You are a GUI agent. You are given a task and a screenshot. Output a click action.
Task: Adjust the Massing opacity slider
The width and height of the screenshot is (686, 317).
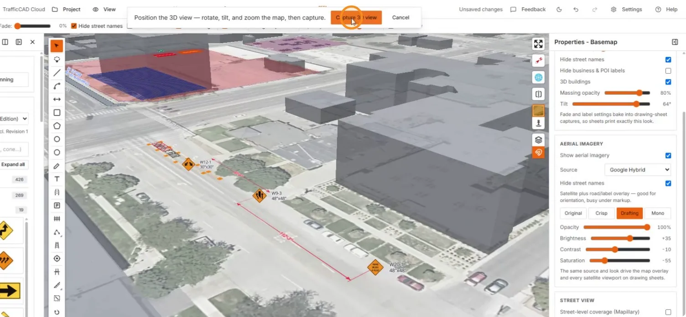[x=627, y=93]
